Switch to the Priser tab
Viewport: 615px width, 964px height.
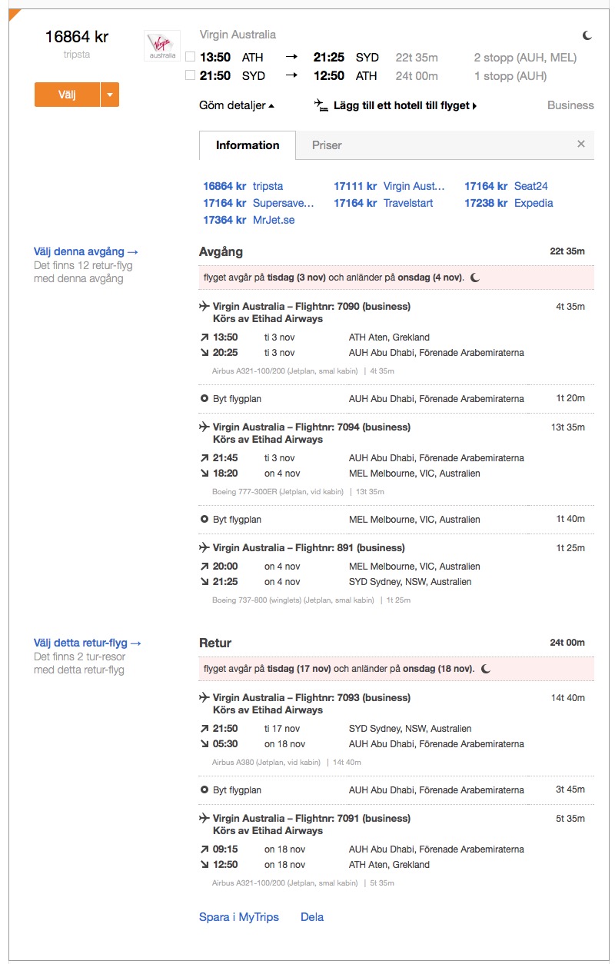click(327, 145)
